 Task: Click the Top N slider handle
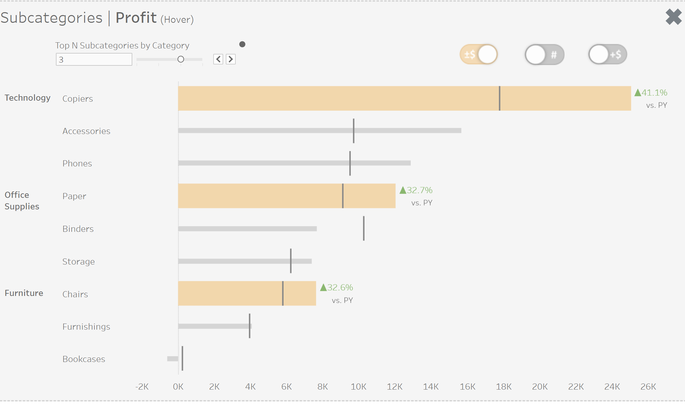[181, 59]
